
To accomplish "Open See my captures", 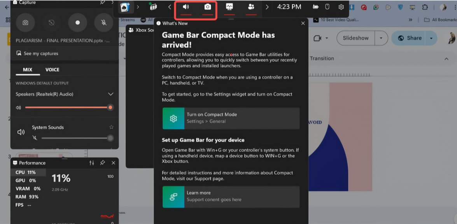I will point(37,54).
